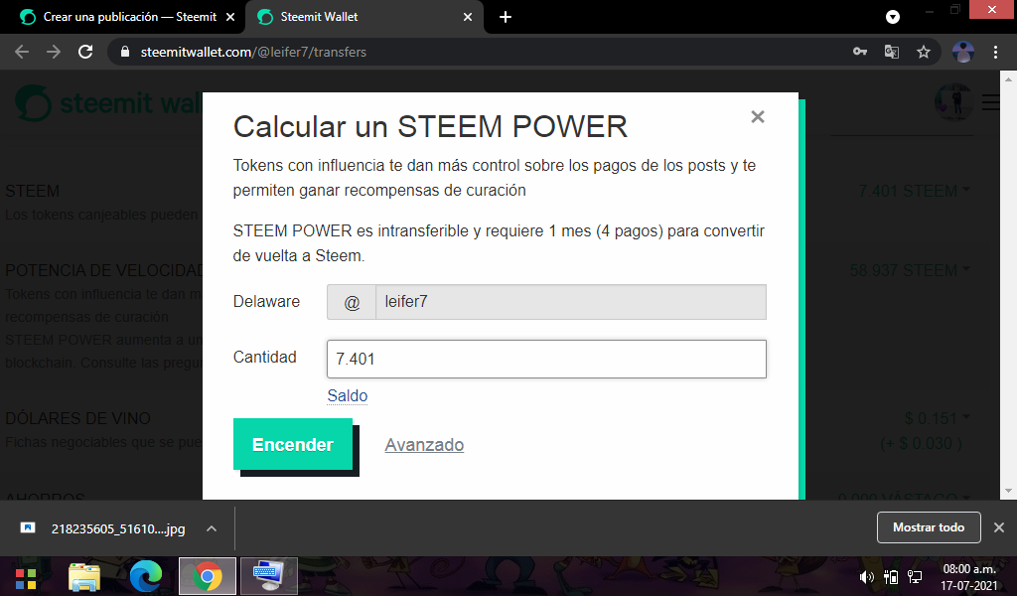Click the Saldo balance link

point(347,395)
